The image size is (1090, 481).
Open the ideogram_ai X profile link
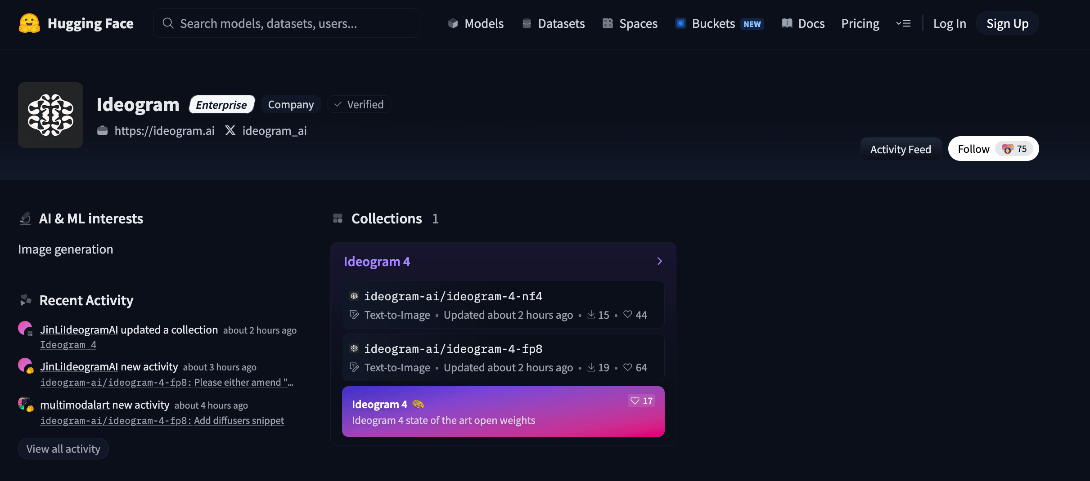[275, 130]
